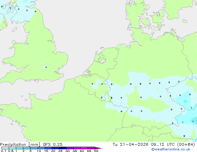
Task: Click the 45–50 mm legend color box
Action: click(91, 148)
